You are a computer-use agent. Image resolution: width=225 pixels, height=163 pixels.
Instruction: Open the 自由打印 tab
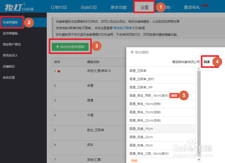click(x=89, y=7)
